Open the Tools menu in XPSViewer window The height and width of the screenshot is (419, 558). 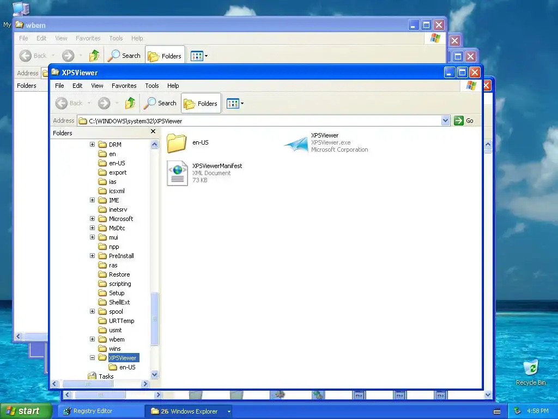151,86
